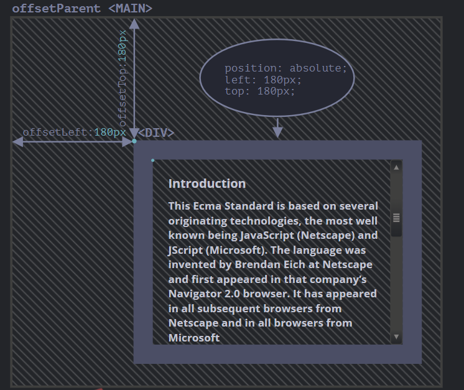464x390 pixels.
Task: Click the line 'This Ecma Standard is based on several'
Action: pos(273,206)
